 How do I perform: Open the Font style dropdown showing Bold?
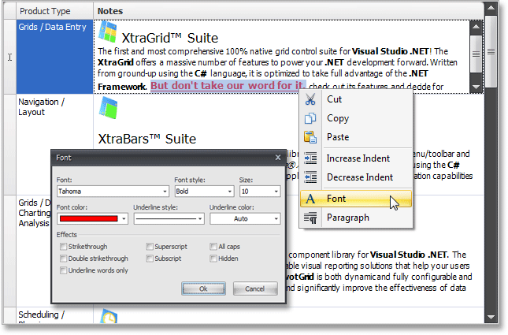pyautogui.click(x=204, y=192)
